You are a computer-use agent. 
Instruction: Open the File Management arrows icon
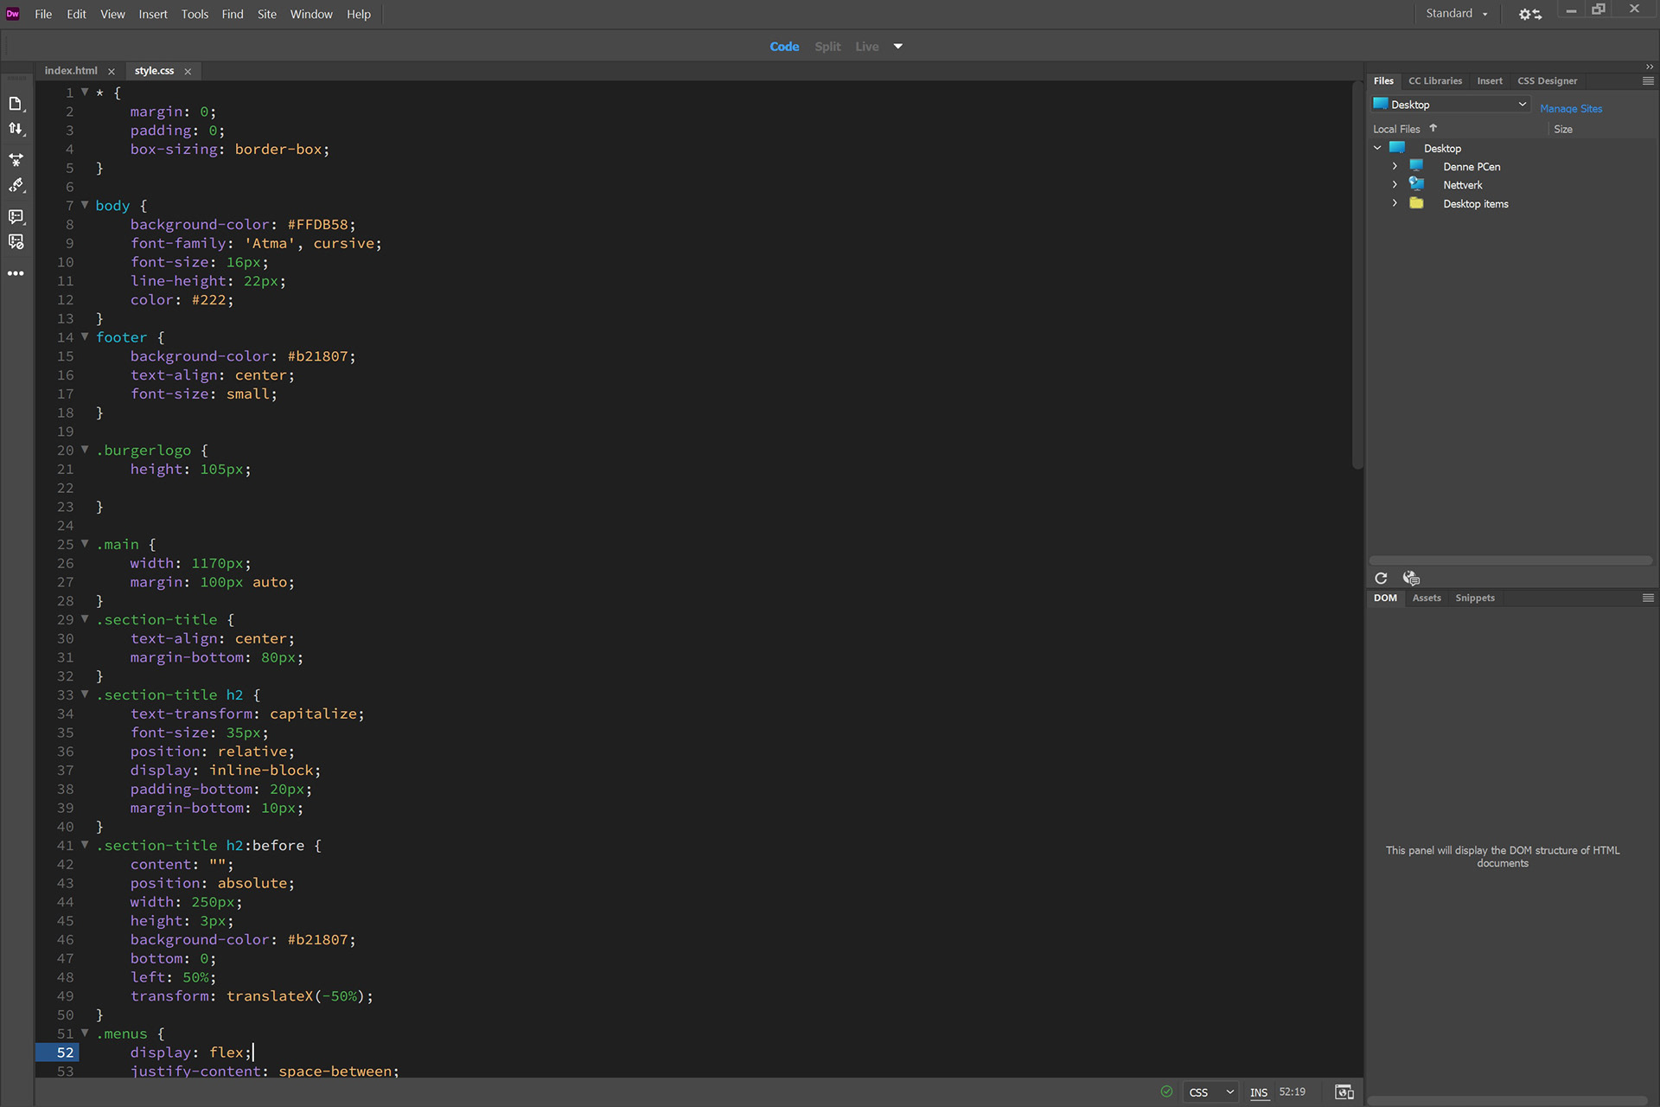[16, 129]
